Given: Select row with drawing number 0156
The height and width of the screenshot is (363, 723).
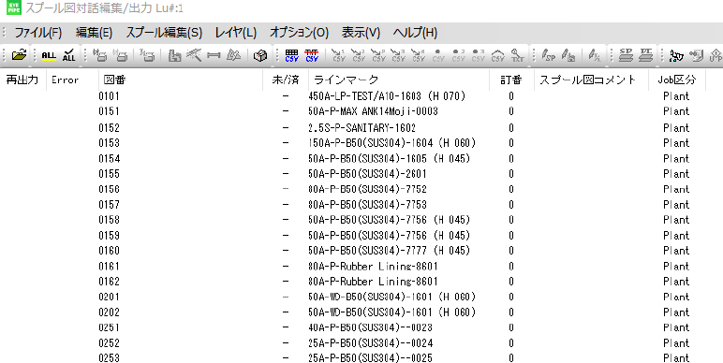Looking at the screenshot, I should 110,189.
